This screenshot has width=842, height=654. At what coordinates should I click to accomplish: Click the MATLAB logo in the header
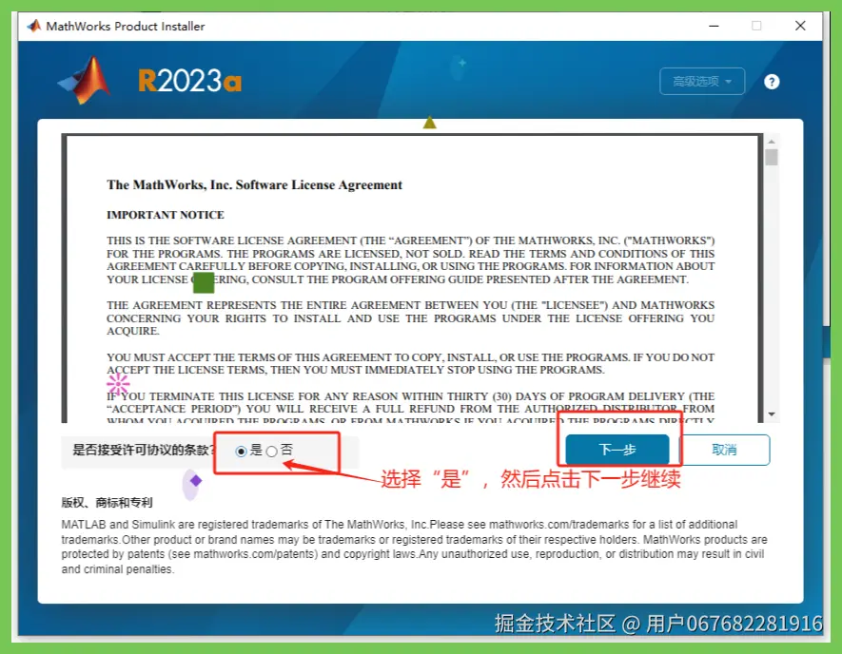tap(85, 81)
